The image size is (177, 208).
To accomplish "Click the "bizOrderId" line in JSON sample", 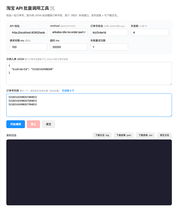I will click(32, 69).
